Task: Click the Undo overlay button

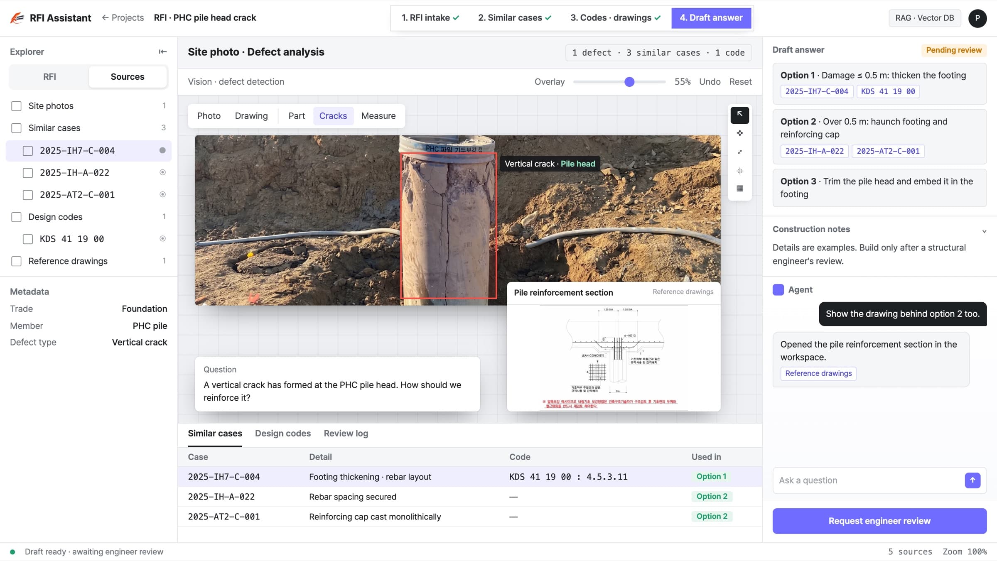Action: click(x=710, y=82)
